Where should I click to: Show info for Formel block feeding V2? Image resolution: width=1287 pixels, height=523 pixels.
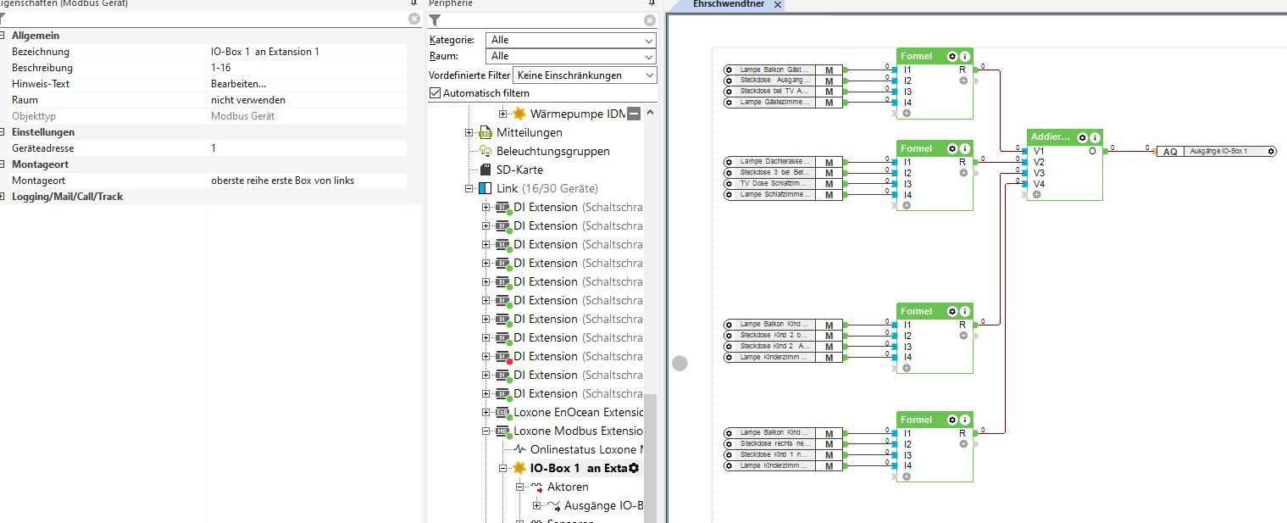click(x=964, y=148)
